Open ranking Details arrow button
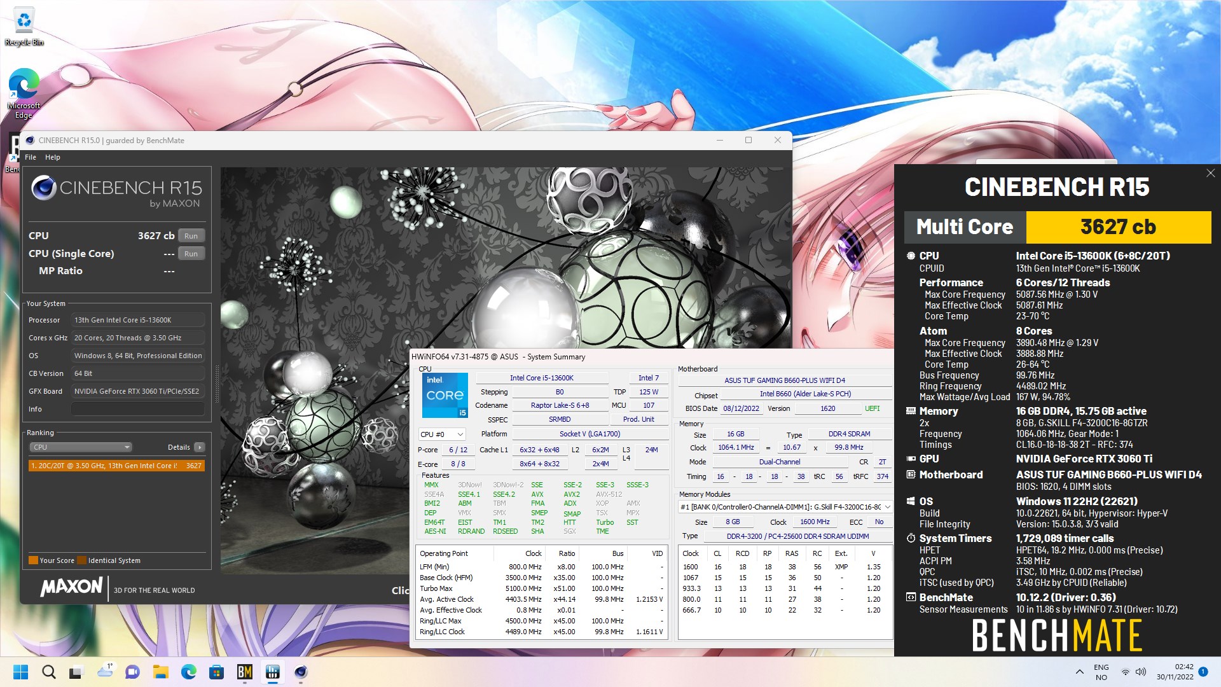The height and width of the screenshot is (687, 1221). pyautogui.click(x=200, y=447)
